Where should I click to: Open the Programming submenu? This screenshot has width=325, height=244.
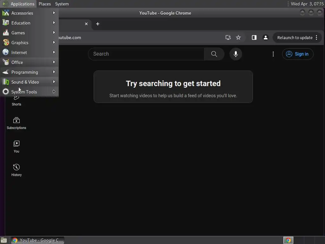pyautogui.click(x=29, y=72)
